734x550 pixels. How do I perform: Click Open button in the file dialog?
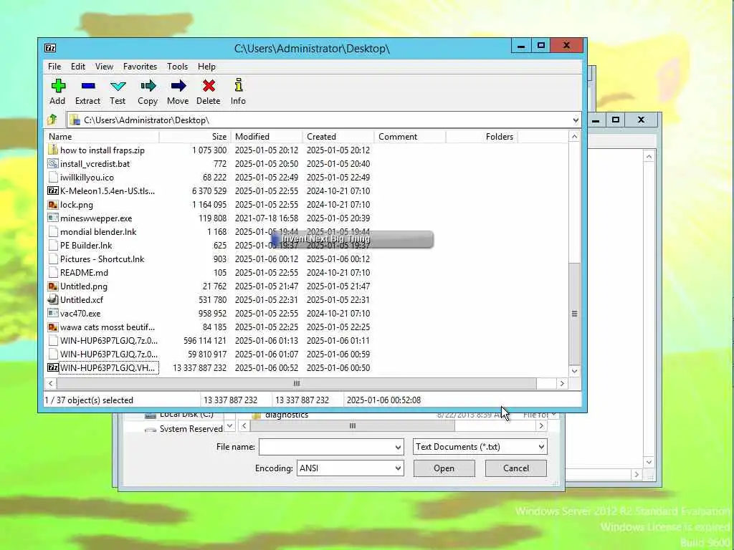(444, 468)
